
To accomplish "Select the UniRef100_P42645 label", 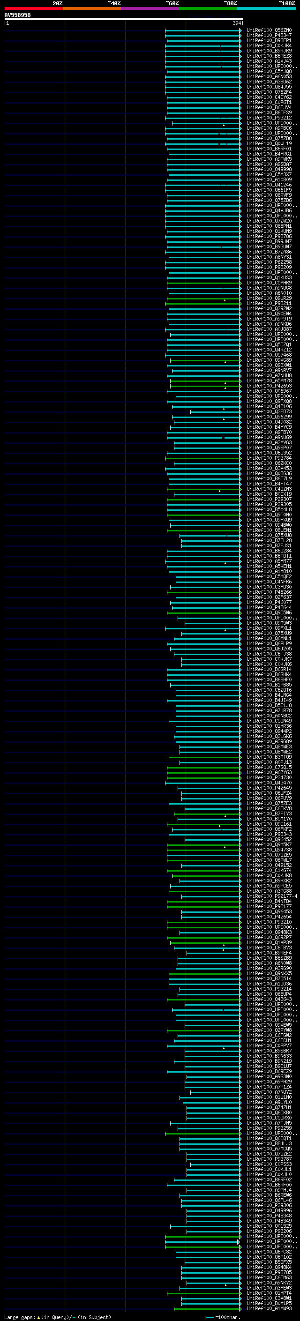I will (269, 788).
